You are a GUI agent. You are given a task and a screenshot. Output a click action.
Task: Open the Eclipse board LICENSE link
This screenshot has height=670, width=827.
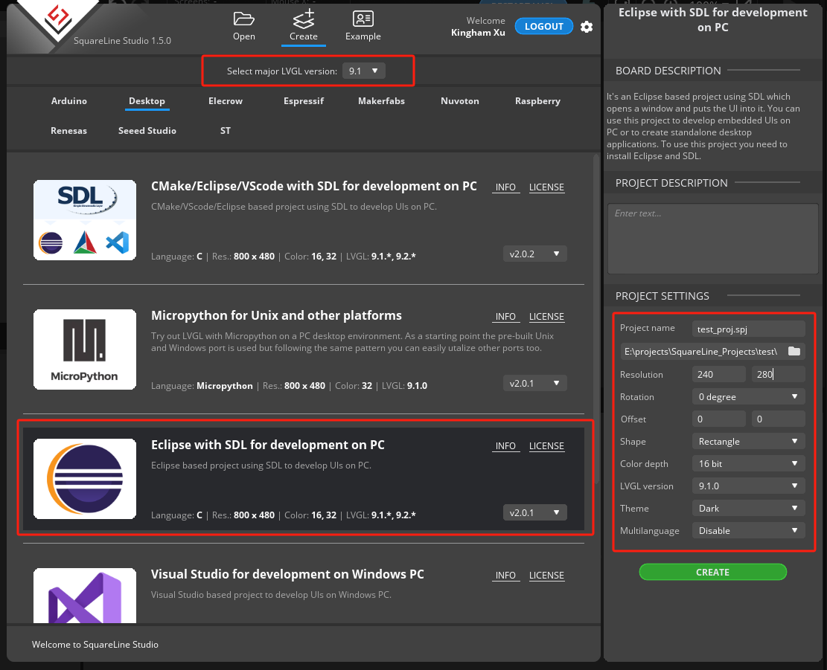click(546, 446)
